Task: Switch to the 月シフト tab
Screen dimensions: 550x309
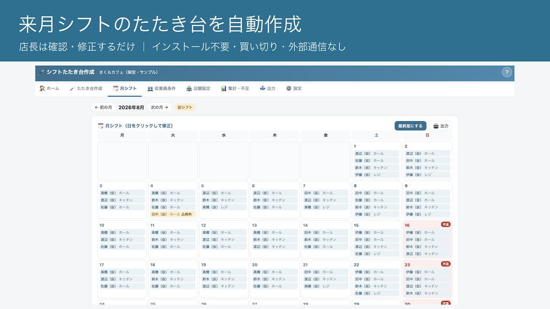Action: [125, 88]
